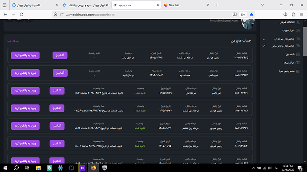Screen dimensions: 307x172
Task: Show hidden tray icons chevron
Action: click(254, 168)
